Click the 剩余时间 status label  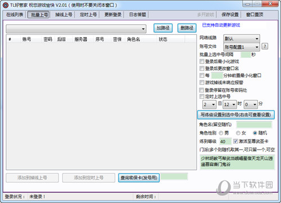146,197
